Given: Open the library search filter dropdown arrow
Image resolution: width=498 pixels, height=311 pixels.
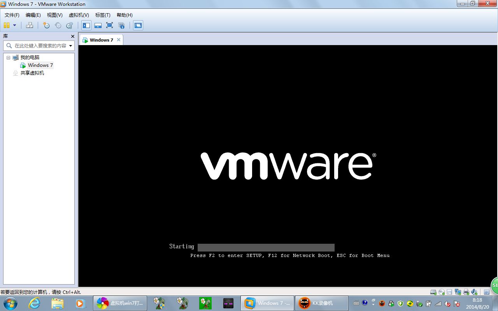Looking at the screenshot, I should click(x=70, y=46).
